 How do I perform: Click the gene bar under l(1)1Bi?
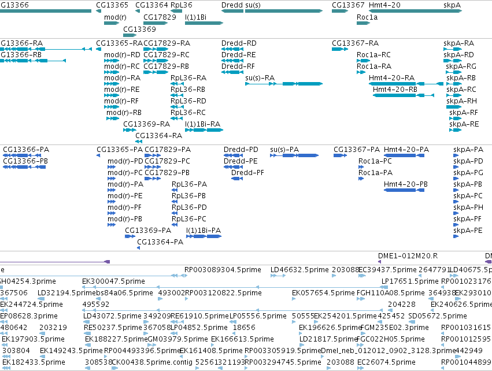204,23
